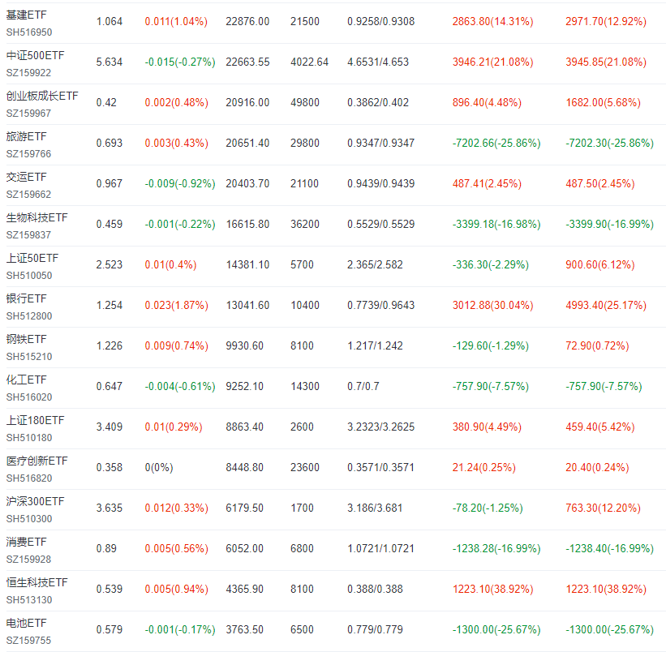Image resolution: width=666 pixels, height=652 pixels.
Task: Click the SH510180 stock code
Action: pyautogui.click(x=29, y=438)
